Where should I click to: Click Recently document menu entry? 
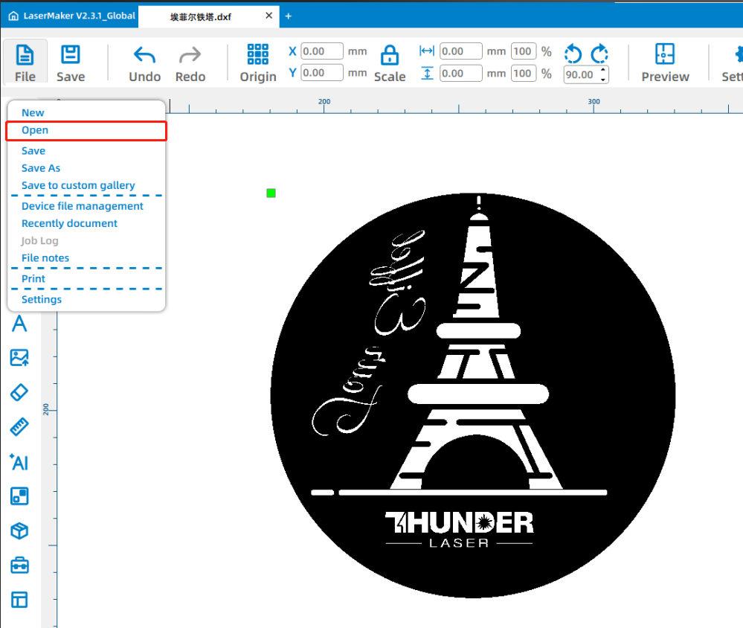point(69,223)
